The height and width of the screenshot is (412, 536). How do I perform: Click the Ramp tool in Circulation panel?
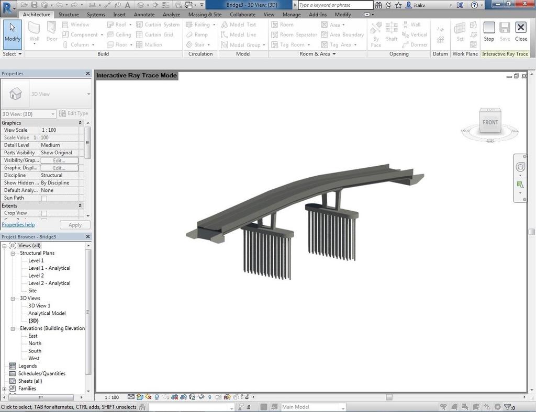(x=197, y=35)
